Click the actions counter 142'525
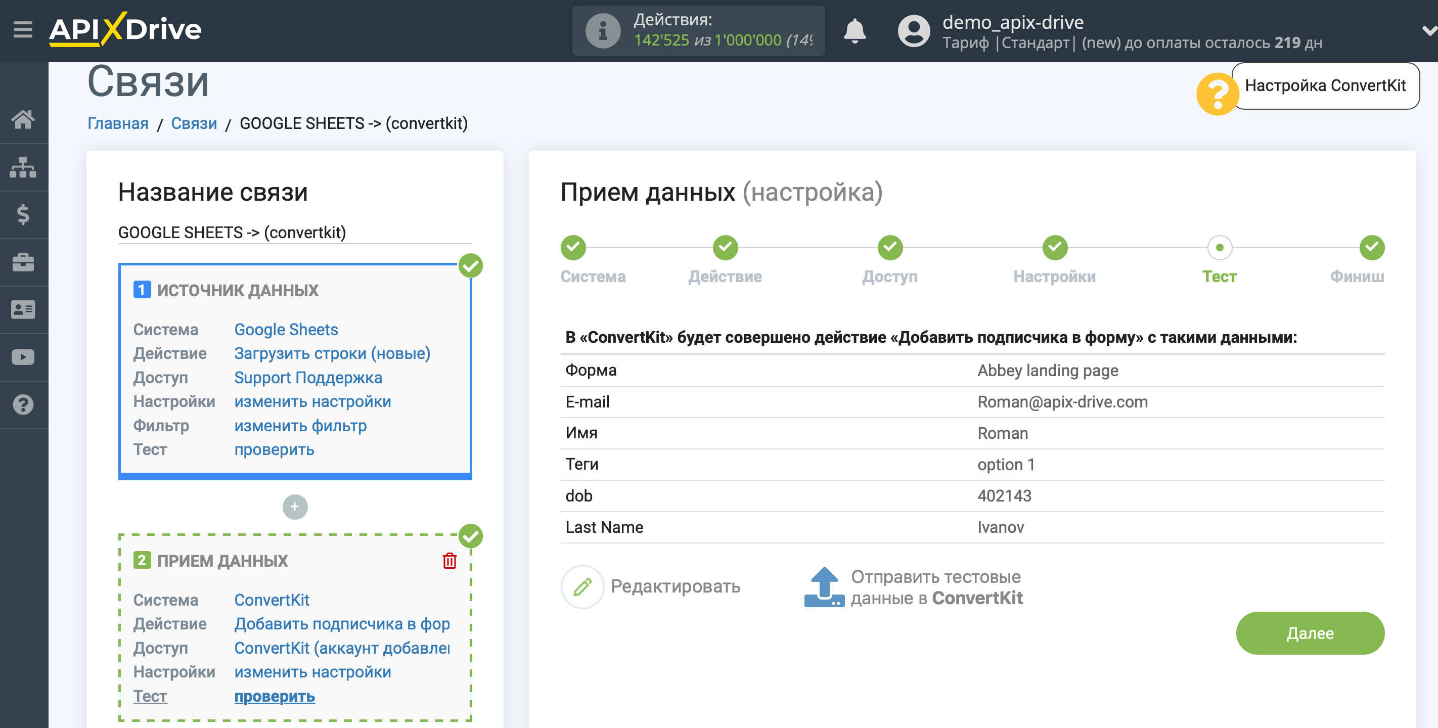Image resolution: width=1438 pixels, height=728 pixels. click(x=661, y=40)
